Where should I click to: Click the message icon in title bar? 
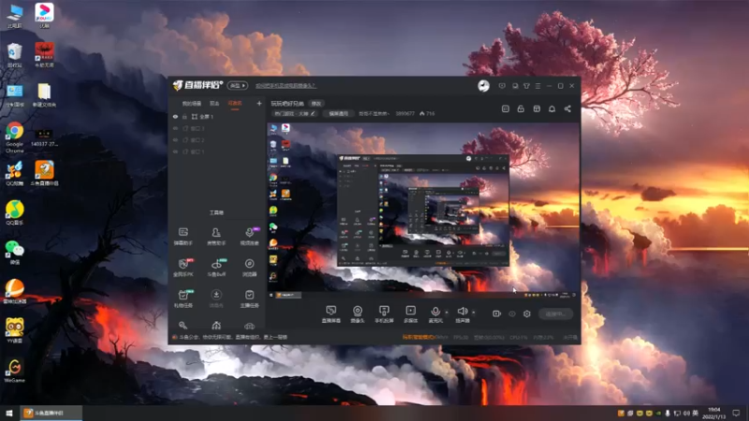coord(502,86)
